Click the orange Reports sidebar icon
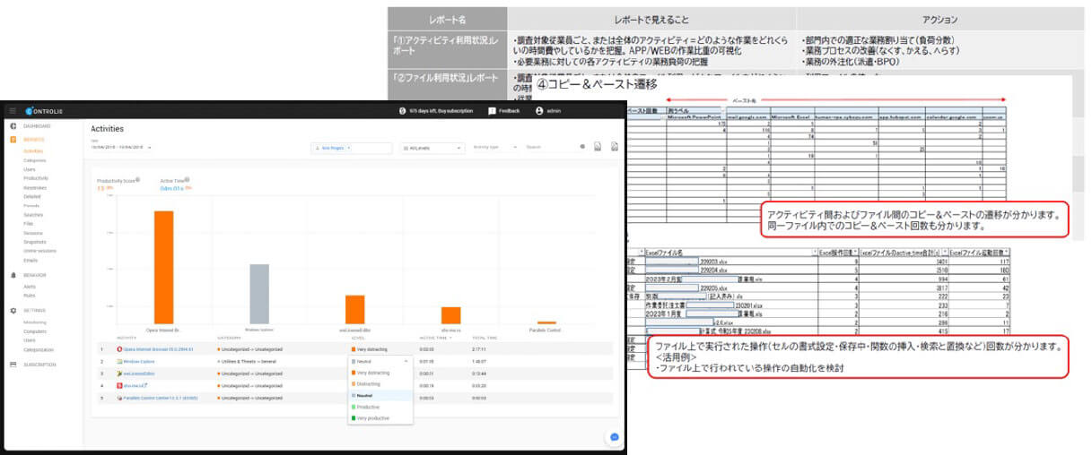The image size is (1092, 455). (13, 140)
